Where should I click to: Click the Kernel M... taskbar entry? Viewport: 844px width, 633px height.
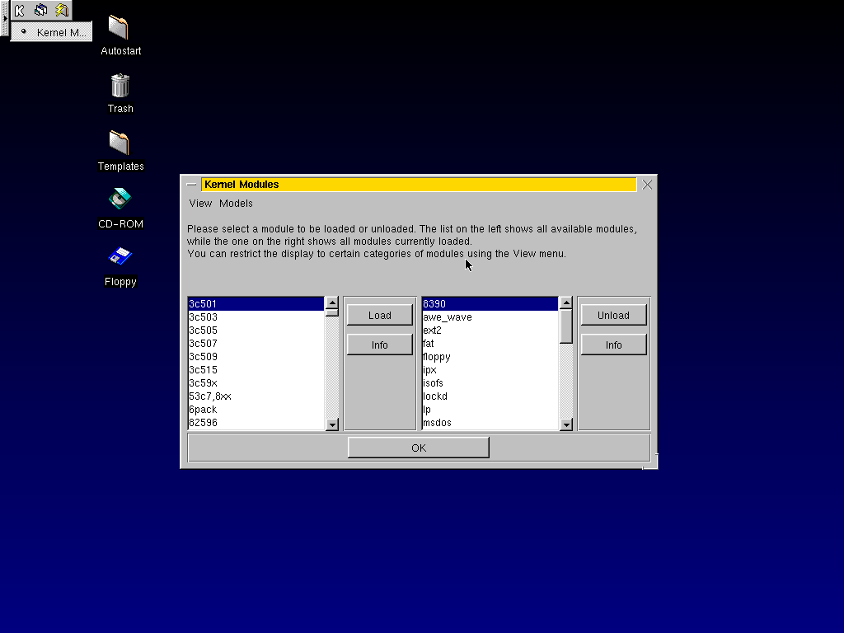tap(51, 31)
